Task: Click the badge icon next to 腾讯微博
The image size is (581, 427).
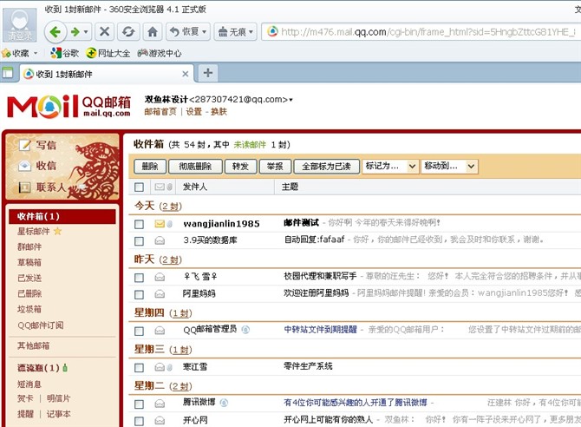Action: pos(224,403)
